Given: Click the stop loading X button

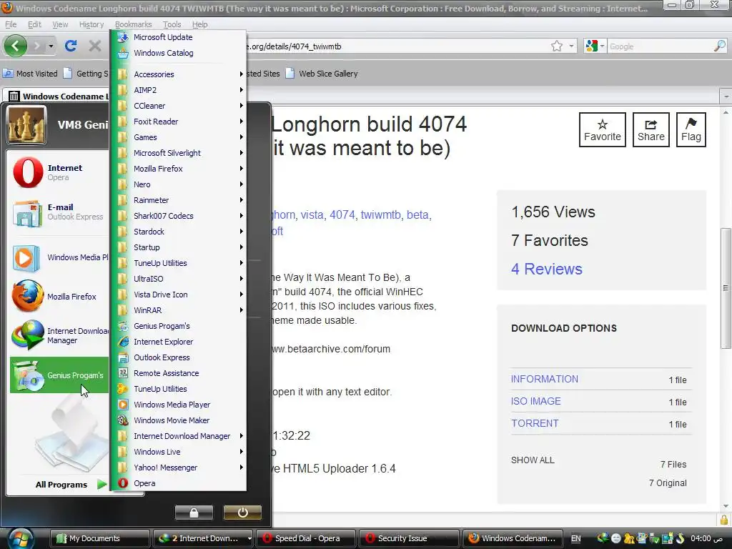Looking at the screenshot, I should click(95, 46).
